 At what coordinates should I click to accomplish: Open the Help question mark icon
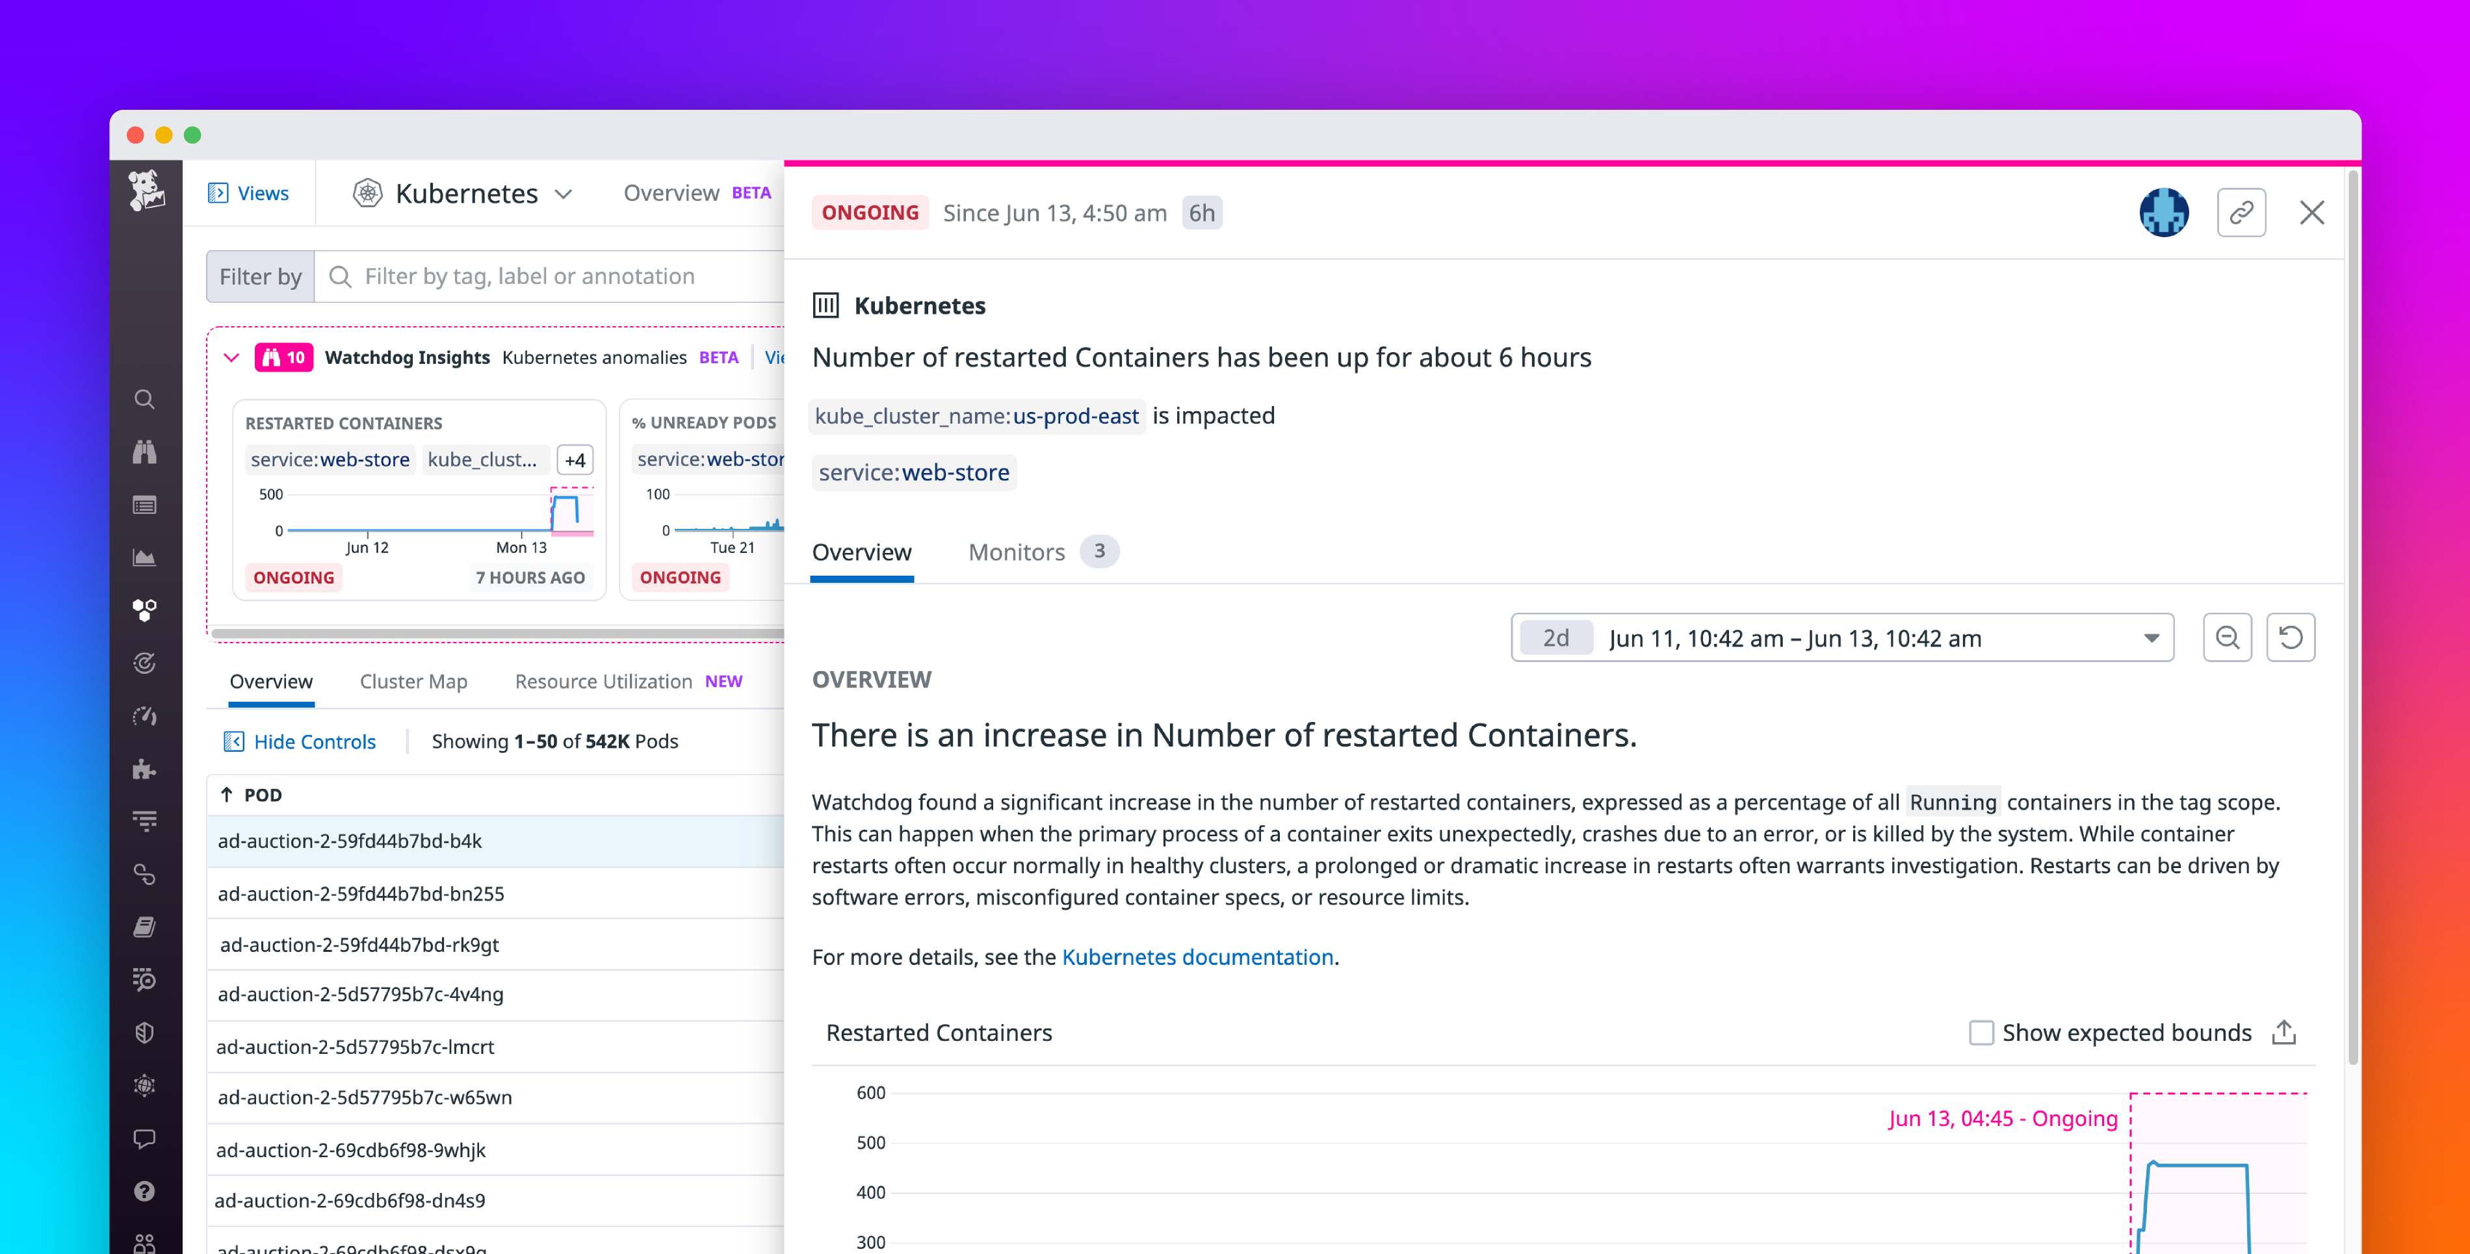(145, 1191)
